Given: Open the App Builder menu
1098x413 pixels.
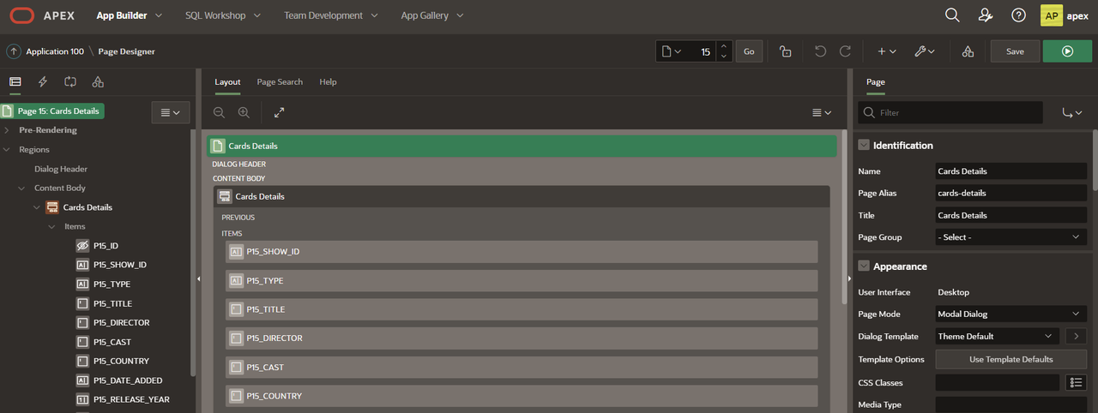Looking at the screenshot, I should pos(129,15).
